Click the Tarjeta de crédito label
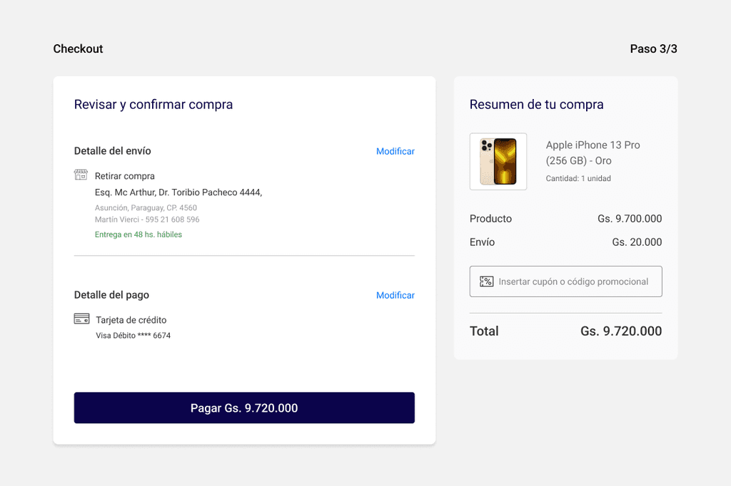The image size is (731, 486). tap(131, 320)
